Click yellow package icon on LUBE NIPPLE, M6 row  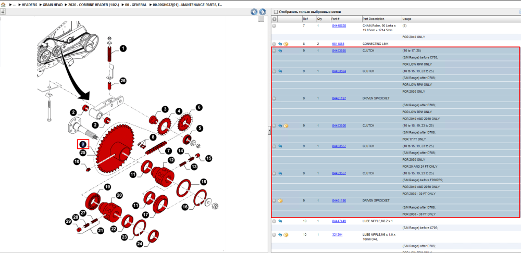point(286,235)
